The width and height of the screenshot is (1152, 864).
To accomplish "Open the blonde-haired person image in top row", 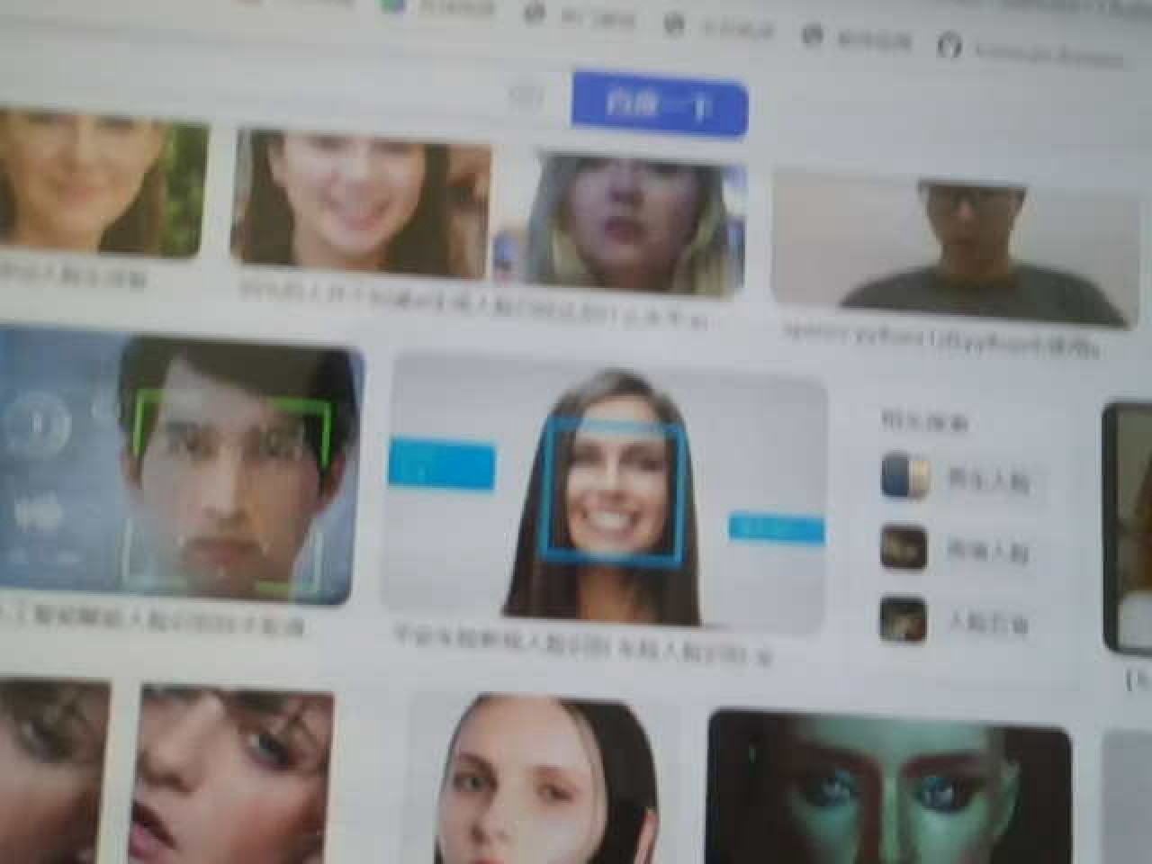I will tap(621, 225).
